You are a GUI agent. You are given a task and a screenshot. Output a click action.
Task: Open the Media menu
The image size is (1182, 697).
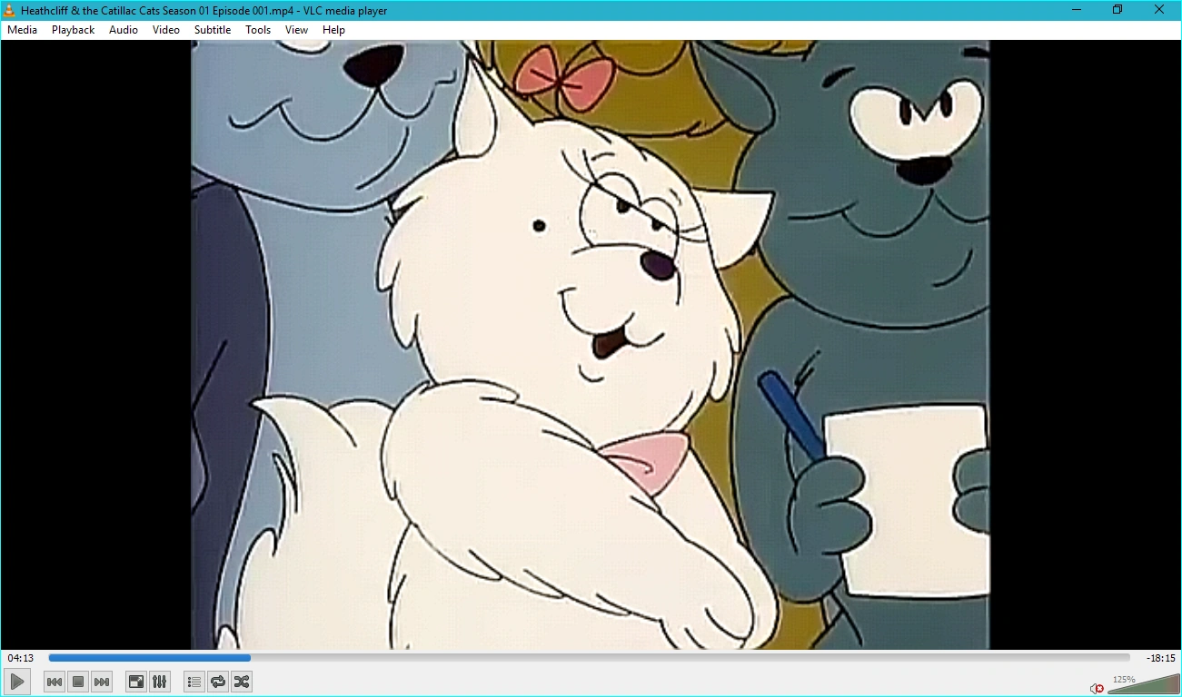(x=23, y=30)
